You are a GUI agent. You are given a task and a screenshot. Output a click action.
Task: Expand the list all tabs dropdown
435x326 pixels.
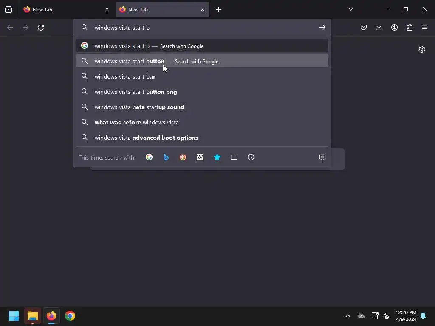(x=350, y=9)
